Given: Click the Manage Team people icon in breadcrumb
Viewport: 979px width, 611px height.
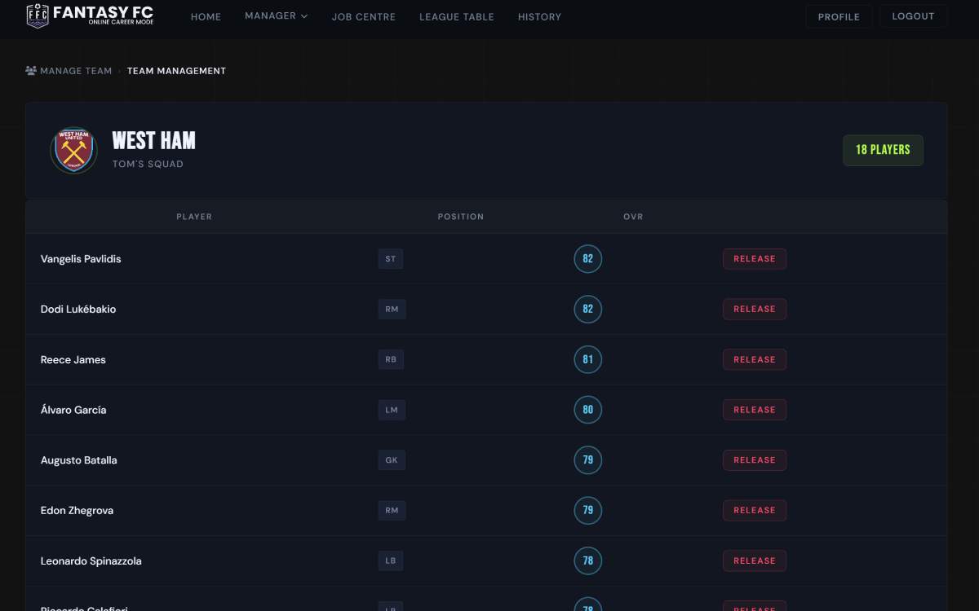Looking at the screenshot, I should point(31,71).
